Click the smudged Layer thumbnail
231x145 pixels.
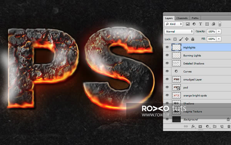(176, 79)
